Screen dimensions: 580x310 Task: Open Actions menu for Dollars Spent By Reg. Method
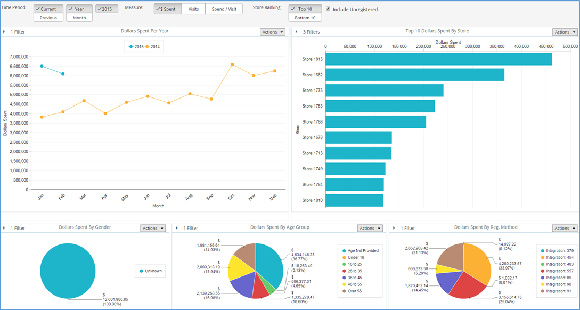coord(565,229)
